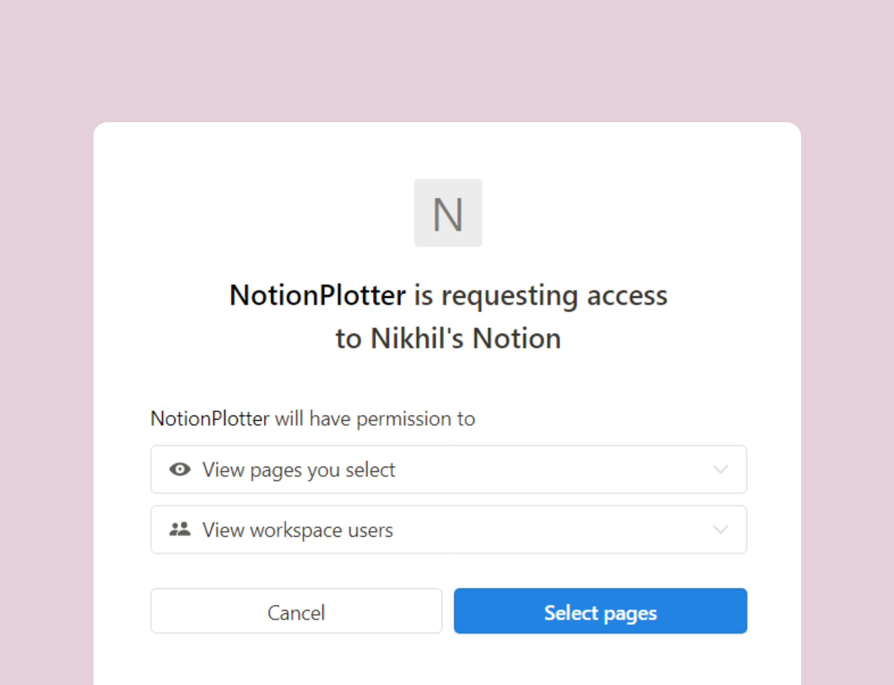The height and width of the screenshot is (685, 894).
Task: Expand the View workspace users chevron
Action: [720, 529]
